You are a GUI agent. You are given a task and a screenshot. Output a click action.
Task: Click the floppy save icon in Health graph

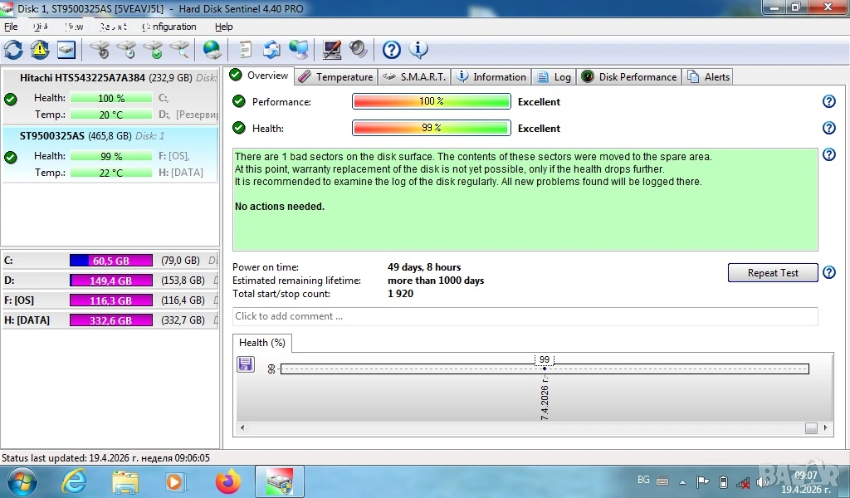click(246, 364)
